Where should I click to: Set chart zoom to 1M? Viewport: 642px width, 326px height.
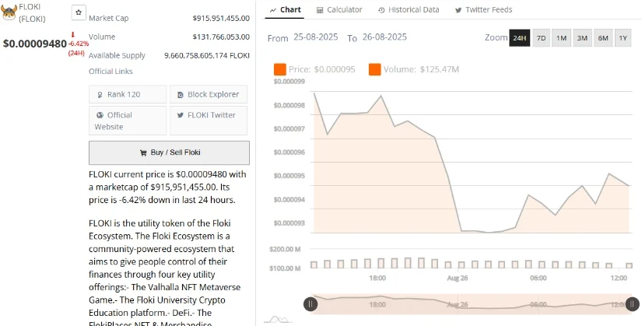coord(561,38)
